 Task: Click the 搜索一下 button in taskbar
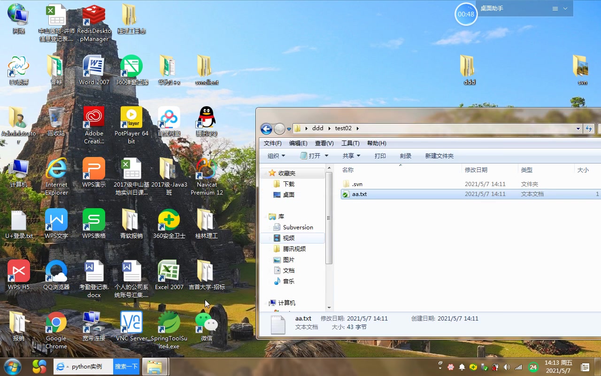pos(126,367)
